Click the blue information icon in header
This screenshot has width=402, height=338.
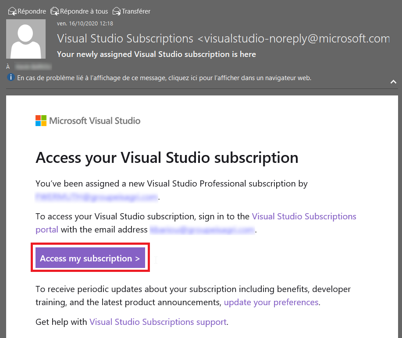11,77
